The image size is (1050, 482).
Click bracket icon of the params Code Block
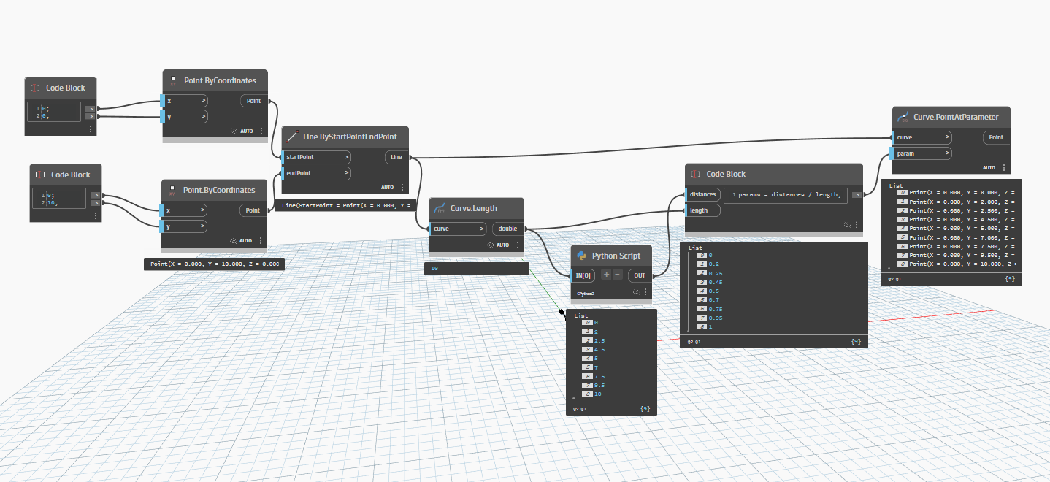[x=696, y=175]
